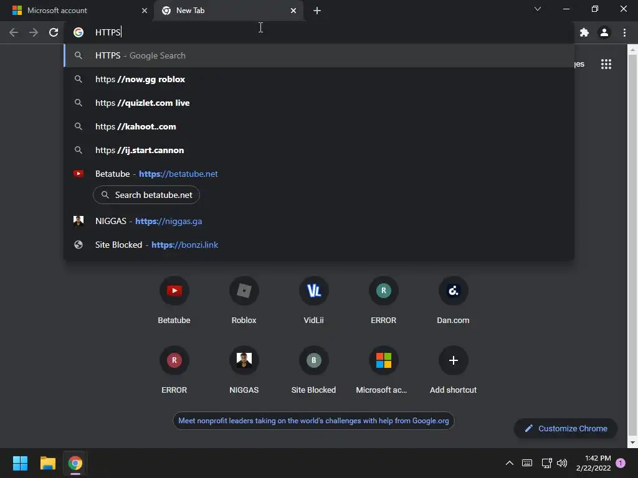The width and height of the screenshot is (638, 478).
Task: Open Betatube shortcut tile
Action: pyautogui.click(x=174, y=300)
